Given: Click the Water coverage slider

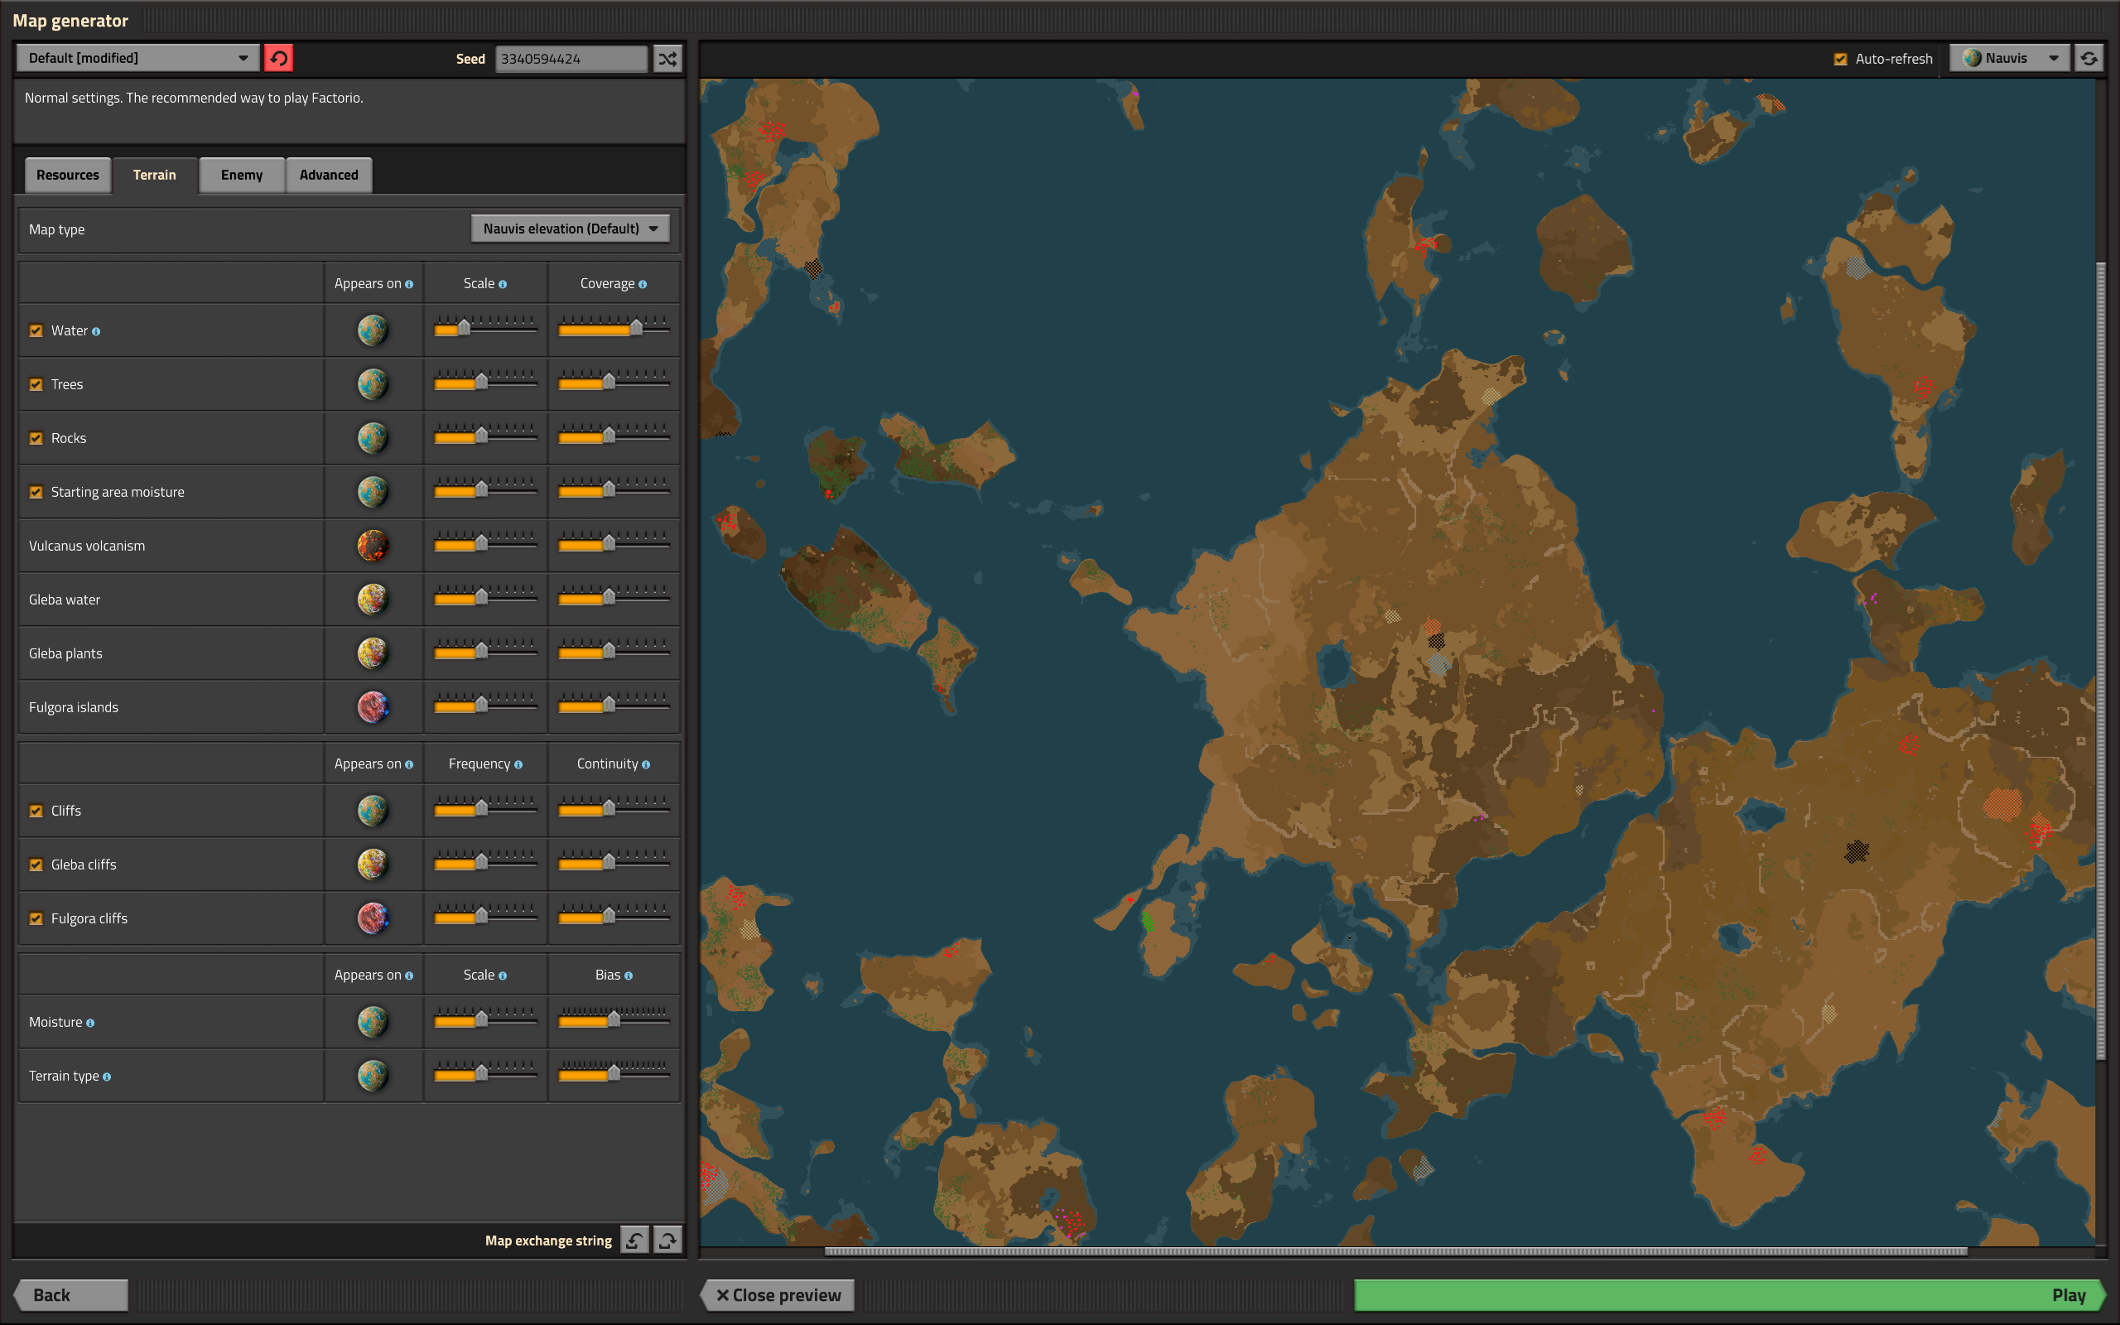Looking at the screenshot, I should [x=613, y=328].
